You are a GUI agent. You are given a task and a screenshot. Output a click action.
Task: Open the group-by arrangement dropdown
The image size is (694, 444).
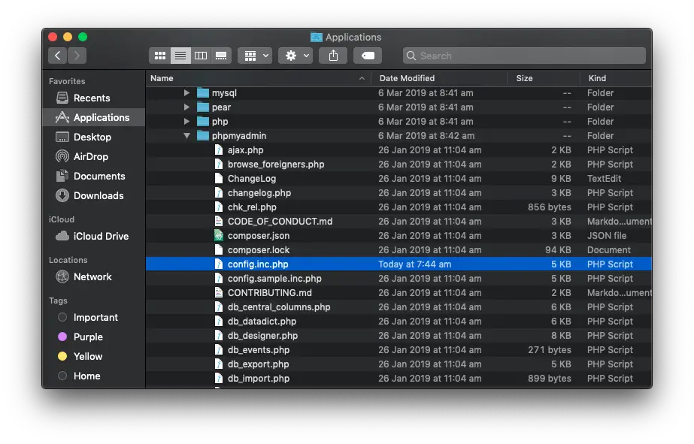(256, 56)
